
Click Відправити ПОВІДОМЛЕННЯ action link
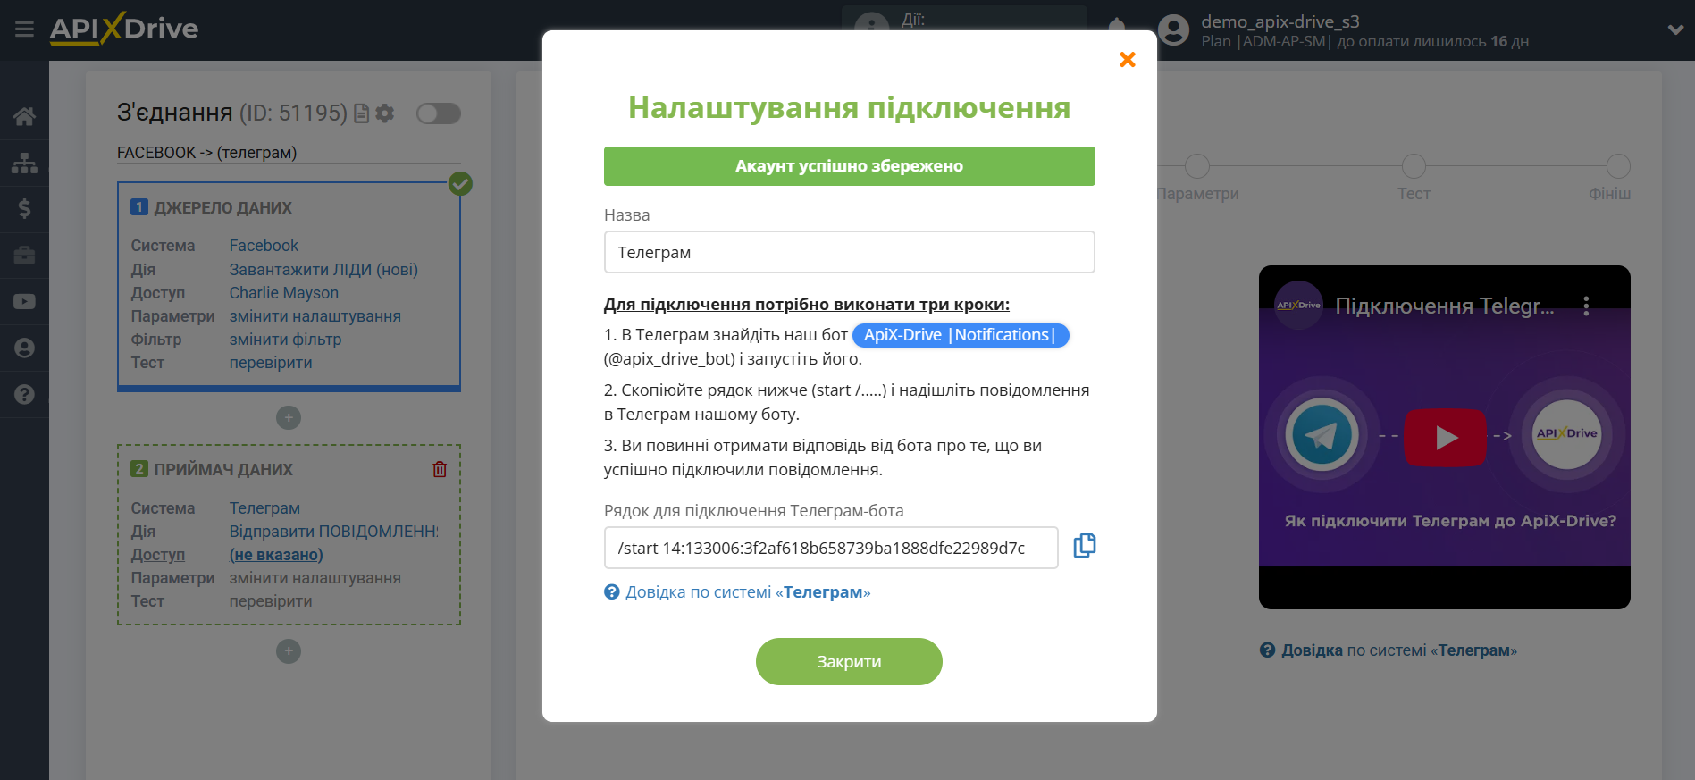pos(334,532)
